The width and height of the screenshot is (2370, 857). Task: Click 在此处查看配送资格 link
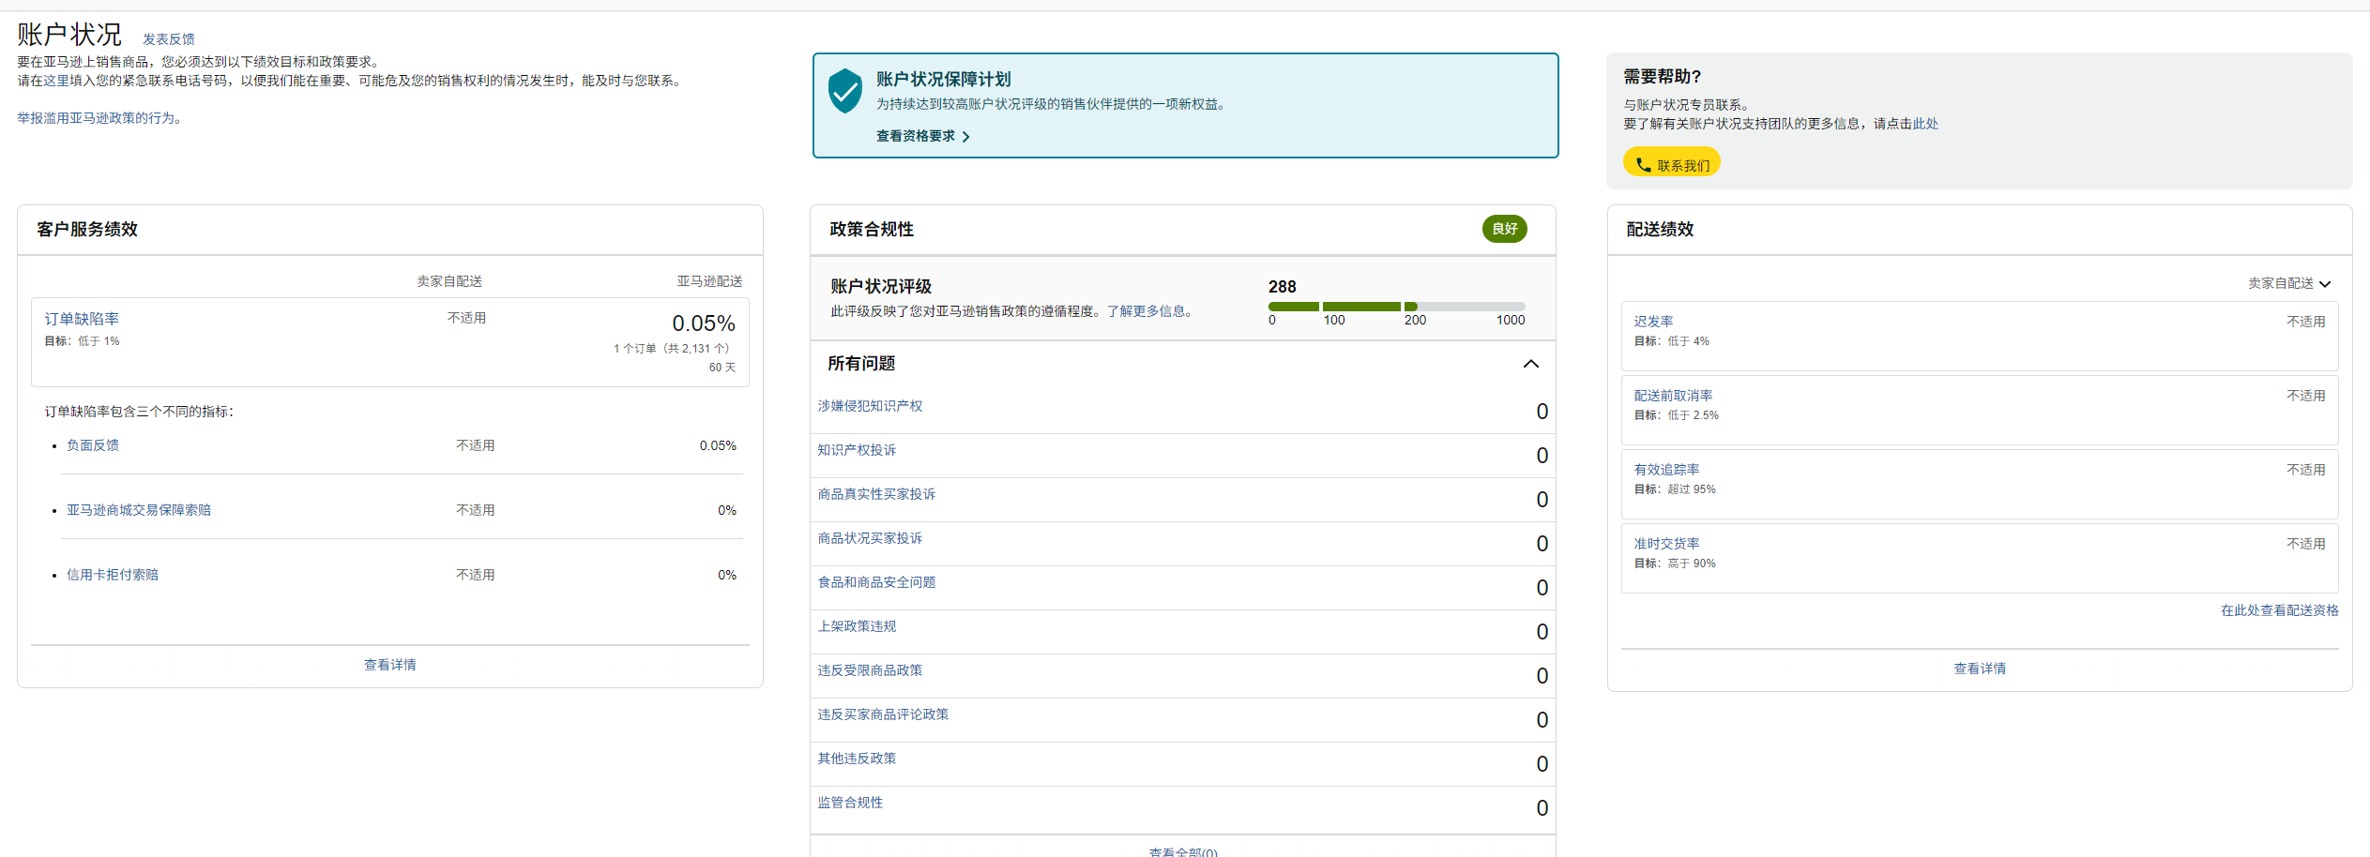coord(2279,610)
